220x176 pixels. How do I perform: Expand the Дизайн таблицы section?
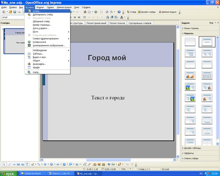tap(192, 148)
